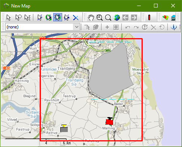The image size is (182, 147).
Task: Click the gray X delete icon
Action: point(154,27)
